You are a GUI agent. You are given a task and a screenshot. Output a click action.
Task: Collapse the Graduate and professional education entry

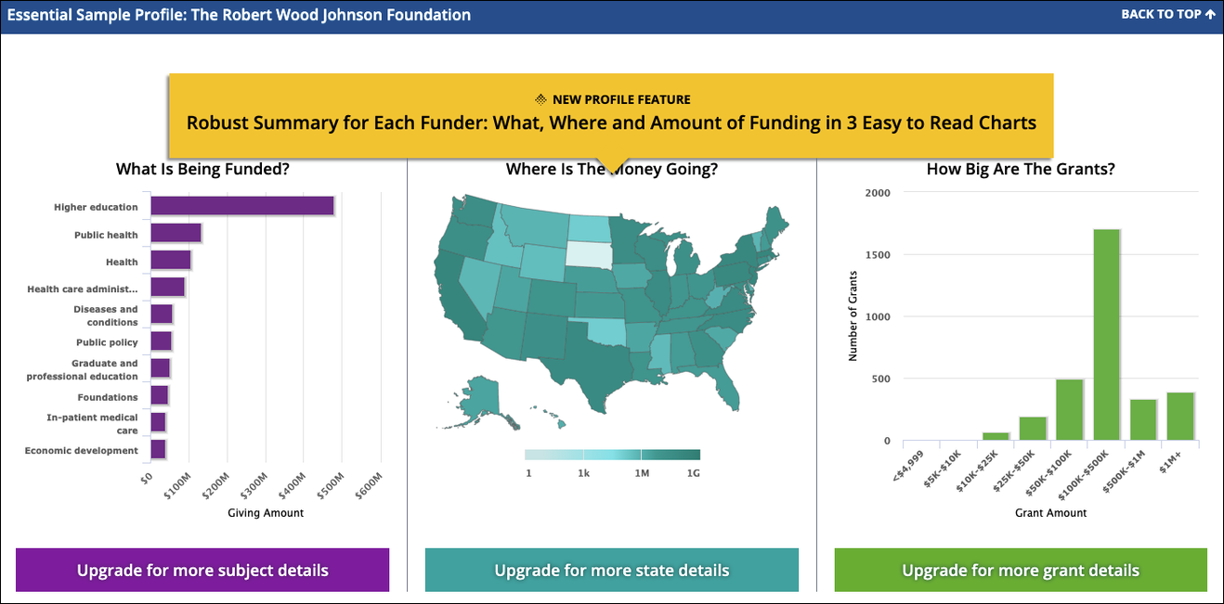[x=83, y=369]
